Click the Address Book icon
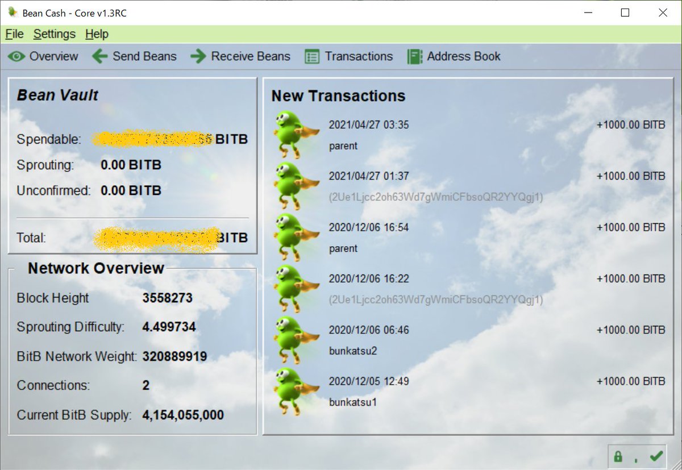Screen dimensions: 682x470 tap(415, 57)
